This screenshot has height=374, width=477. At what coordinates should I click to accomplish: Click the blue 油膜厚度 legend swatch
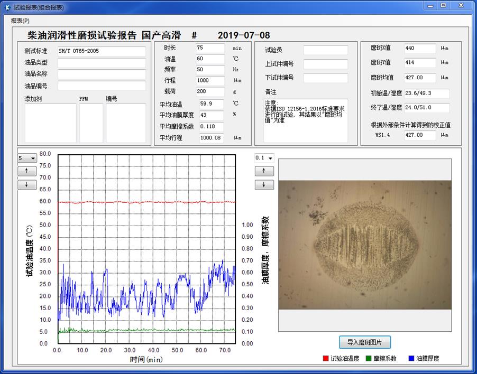411,359
